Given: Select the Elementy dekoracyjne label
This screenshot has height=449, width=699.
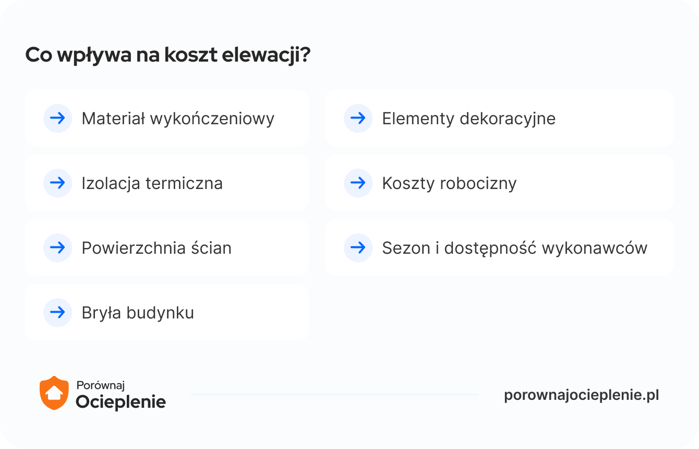Looking at the screenshot, I should 468,119.
